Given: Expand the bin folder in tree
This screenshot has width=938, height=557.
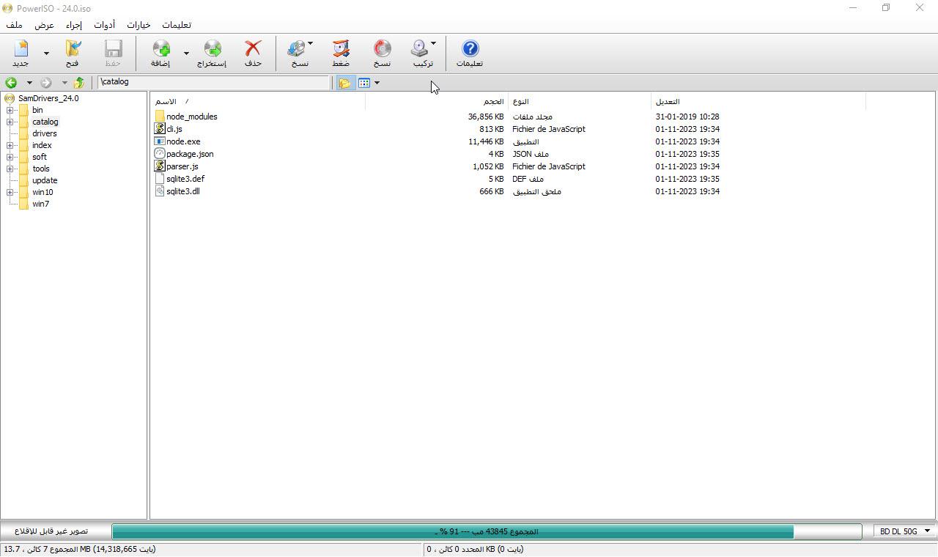Looking at the screenshot, I should 10,110.
